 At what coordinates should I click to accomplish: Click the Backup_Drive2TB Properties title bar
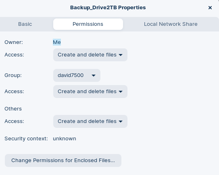(x=108, y=8)
